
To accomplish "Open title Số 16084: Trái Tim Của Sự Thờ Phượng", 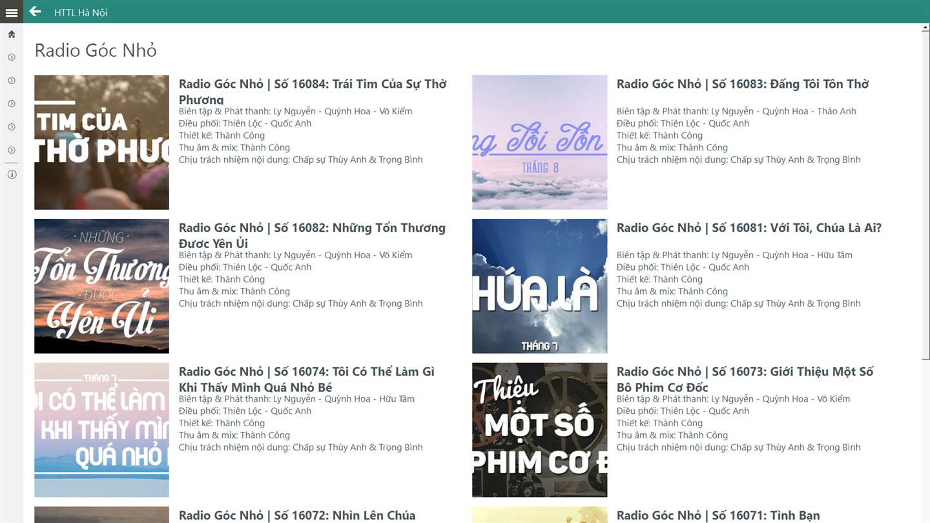I will [313, 91].
